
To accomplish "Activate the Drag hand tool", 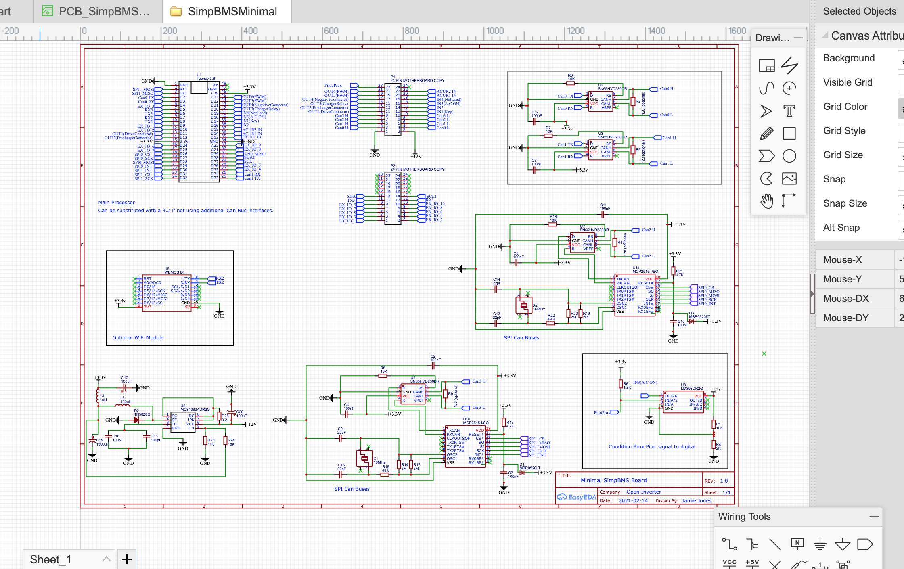I will pos(766,201).
